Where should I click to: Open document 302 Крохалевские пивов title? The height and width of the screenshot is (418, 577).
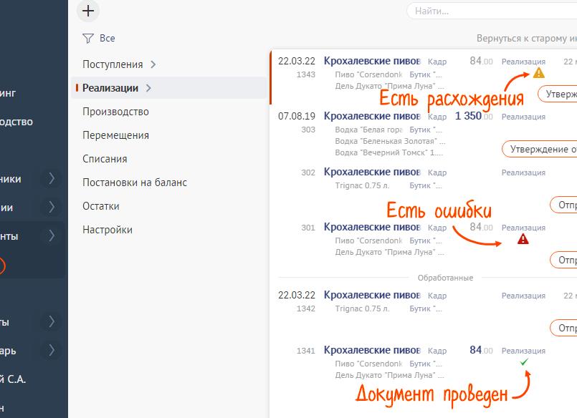coord(372,172)
